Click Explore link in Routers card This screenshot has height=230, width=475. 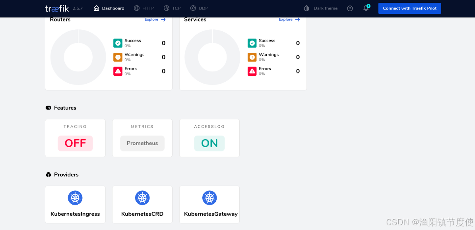tap(155, 19)
